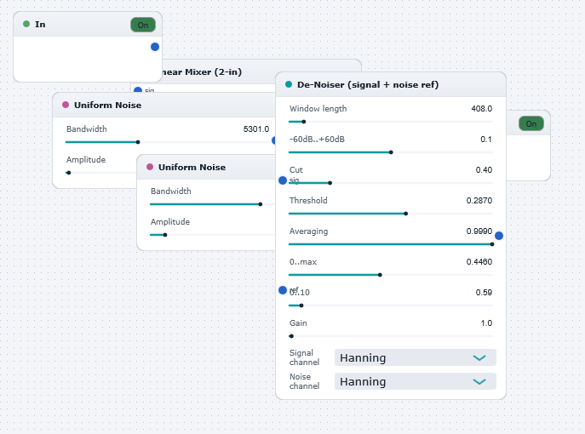Click the Gain slider handle

point(291,336)
